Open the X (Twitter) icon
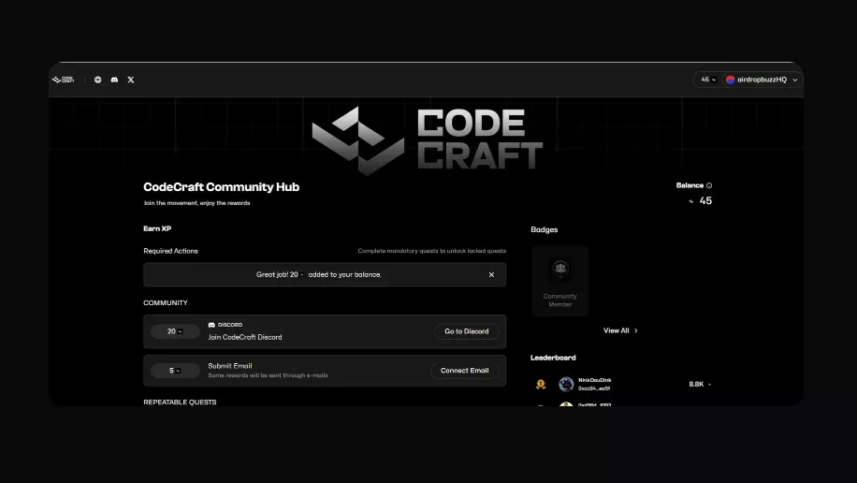The image size is (857, 483). click(x=131, y=80)
